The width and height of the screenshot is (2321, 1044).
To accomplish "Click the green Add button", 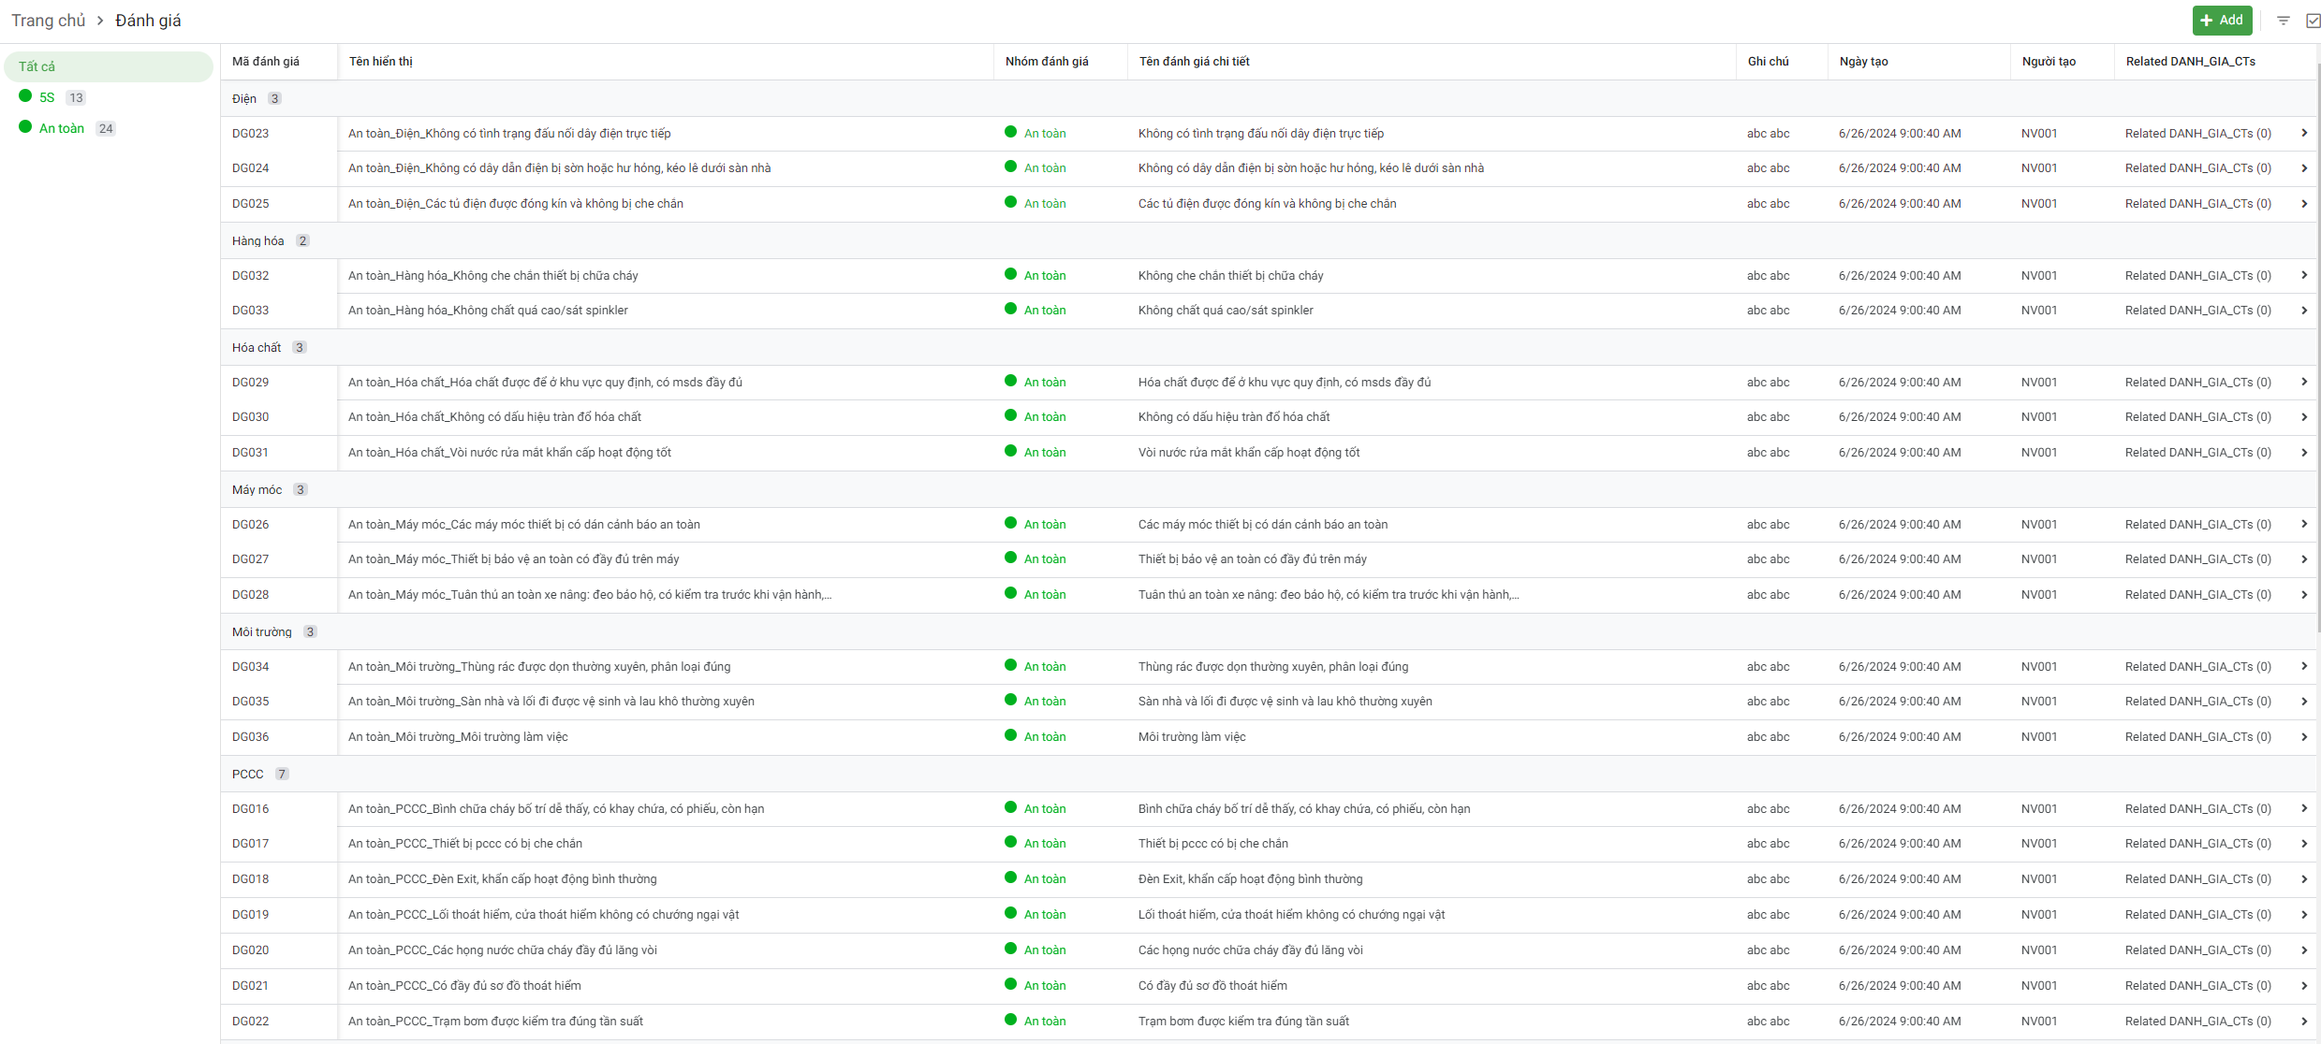I will coord(2222,21).
